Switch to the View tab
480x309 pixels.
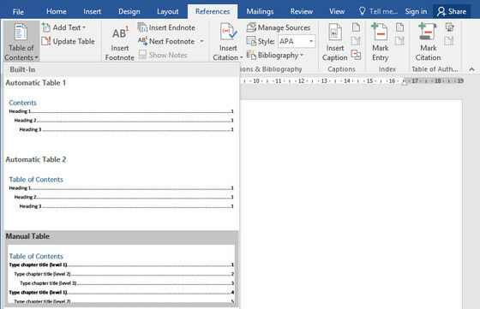(x=337, y=12)
